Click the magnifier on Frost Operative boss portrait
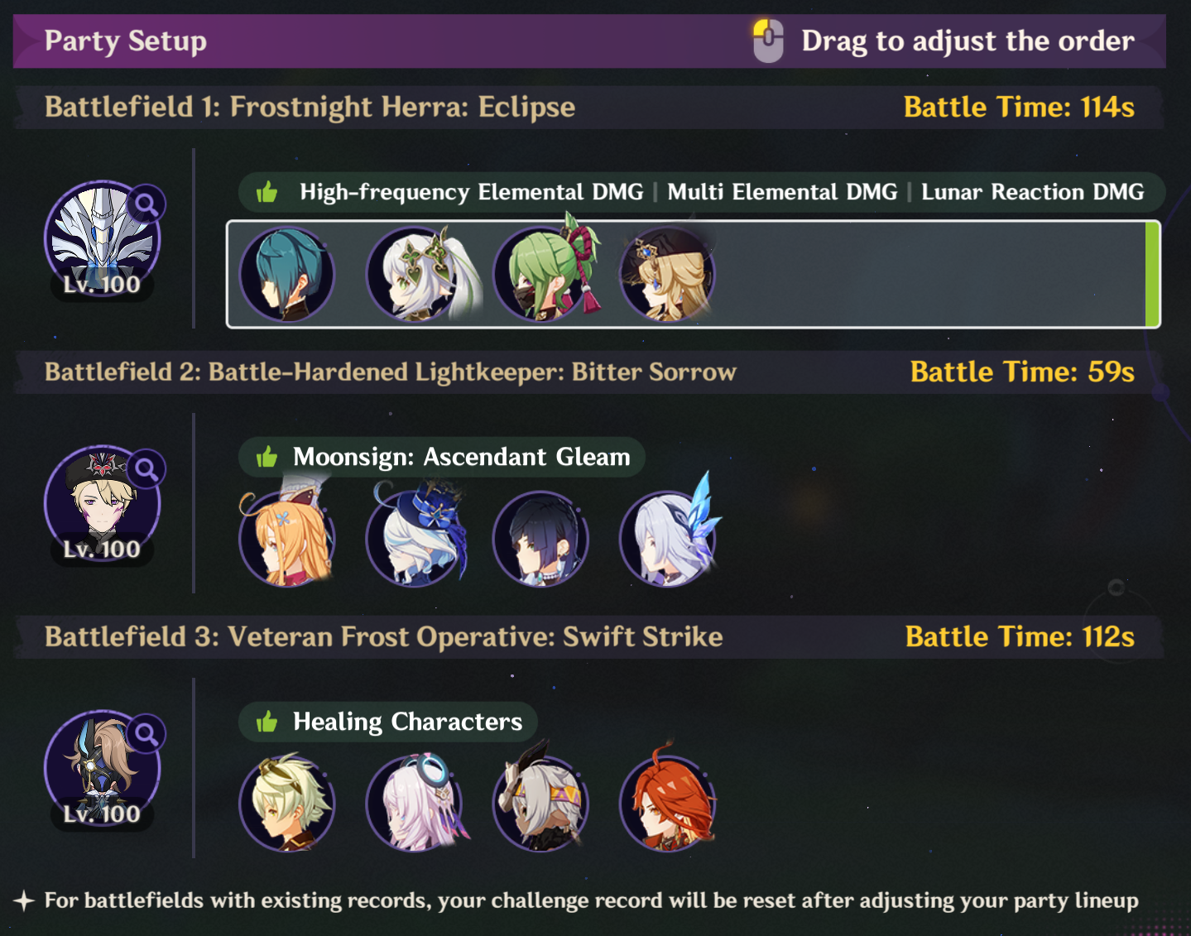This screenshot has width=1191, height=936. tap(146, 733)
